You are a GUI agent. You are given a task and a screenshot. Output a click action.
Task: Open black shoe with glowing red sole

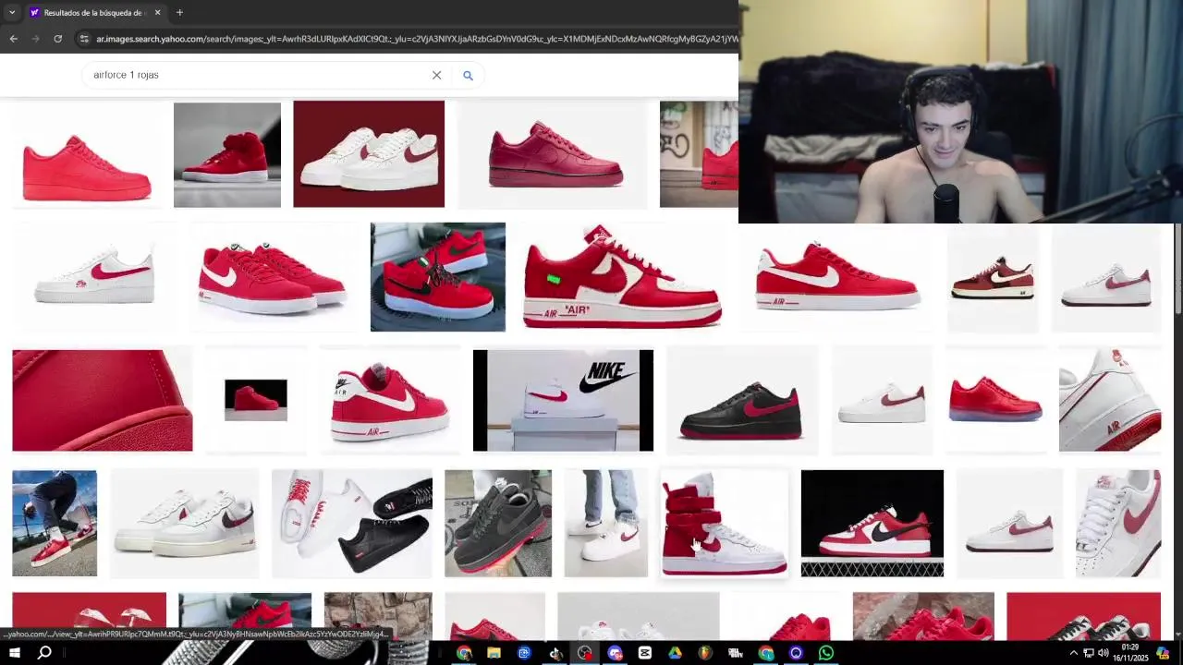pos(498,523)
